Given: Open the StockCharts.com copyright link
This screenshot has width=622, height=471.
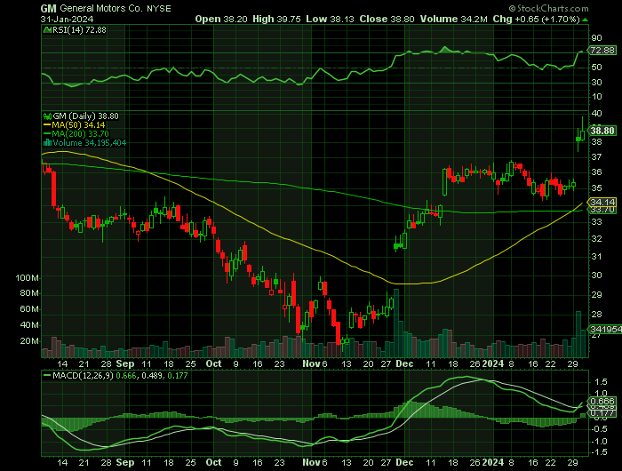Looking at the screenshot, I should pos(548,8).
